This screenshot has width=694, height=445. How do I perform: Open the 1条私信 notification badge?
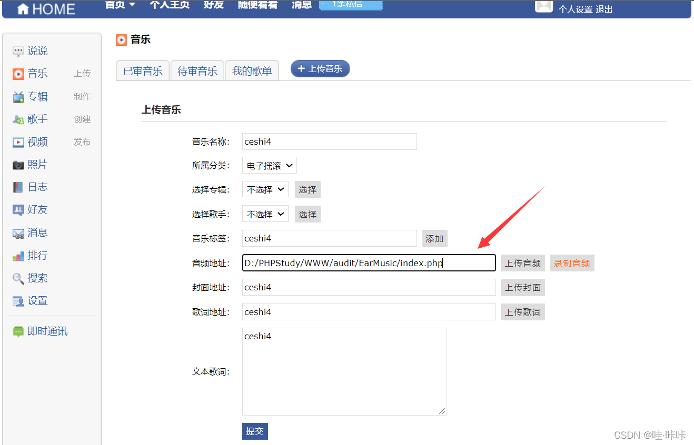point(351,5)
